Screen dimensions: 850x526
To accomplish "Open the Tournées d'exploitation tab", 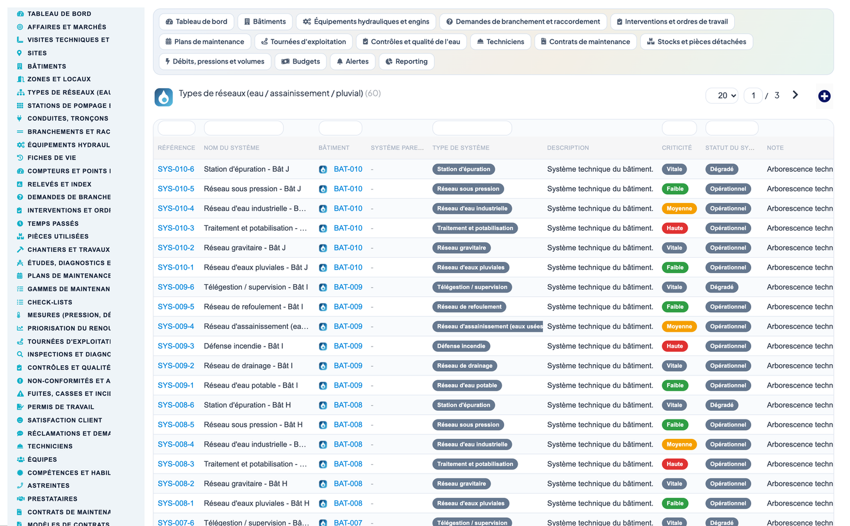I will (x=304, y=42).
